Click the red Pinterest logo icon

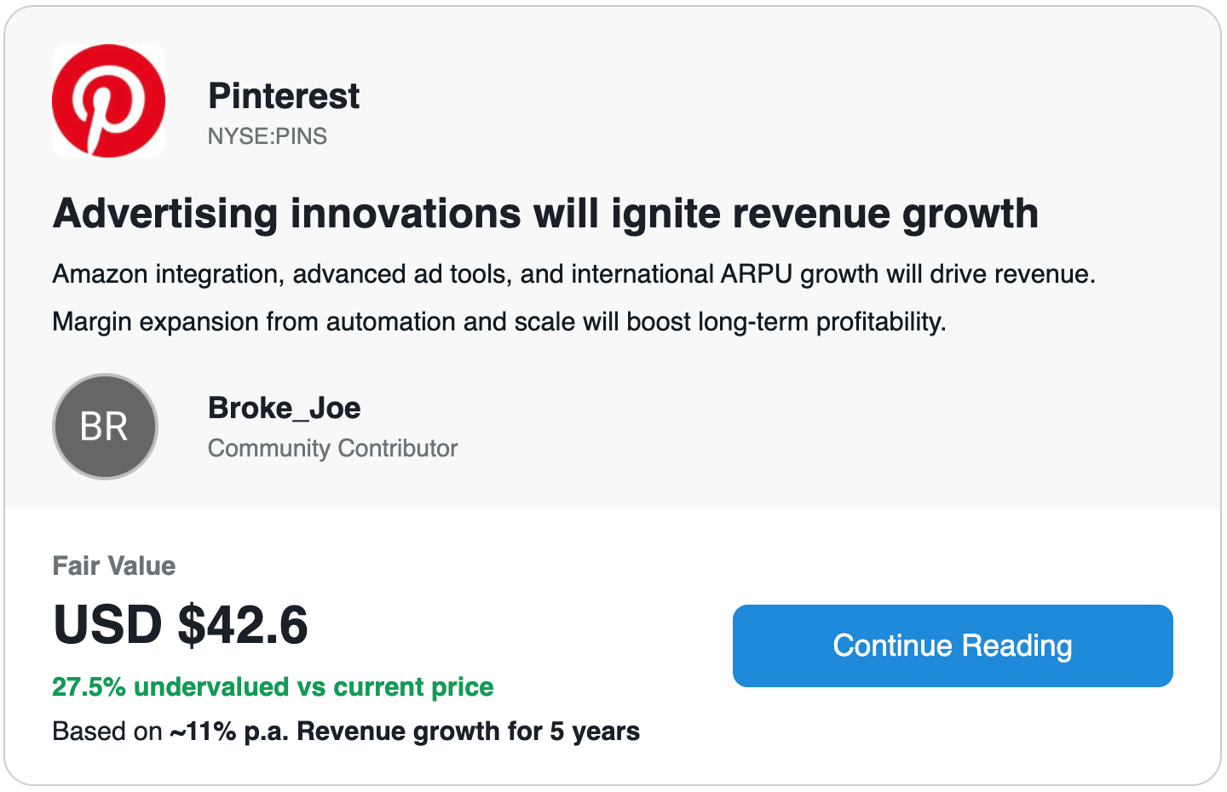tap(109, 100)
